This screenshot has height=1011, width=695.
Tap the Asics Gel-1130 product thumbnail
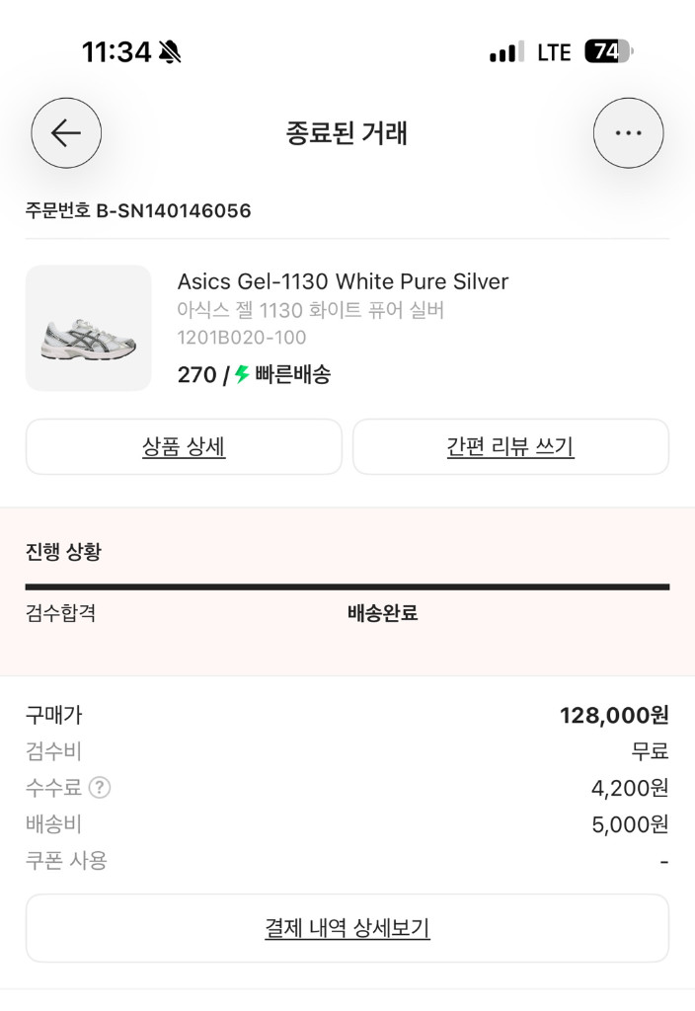pos(88,328)
